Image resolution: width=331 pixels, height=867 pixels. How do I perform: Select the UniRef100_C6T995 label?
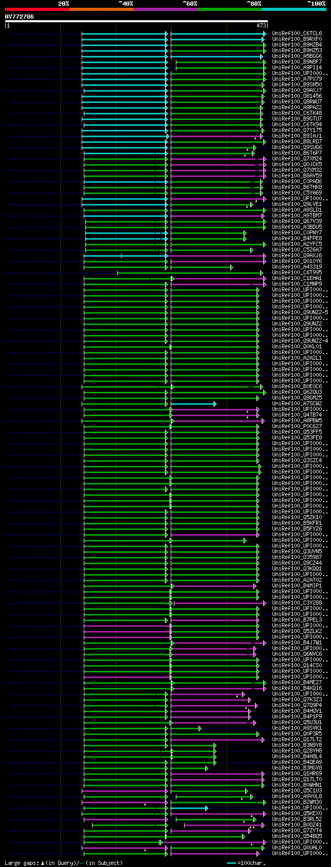point(297,273)
